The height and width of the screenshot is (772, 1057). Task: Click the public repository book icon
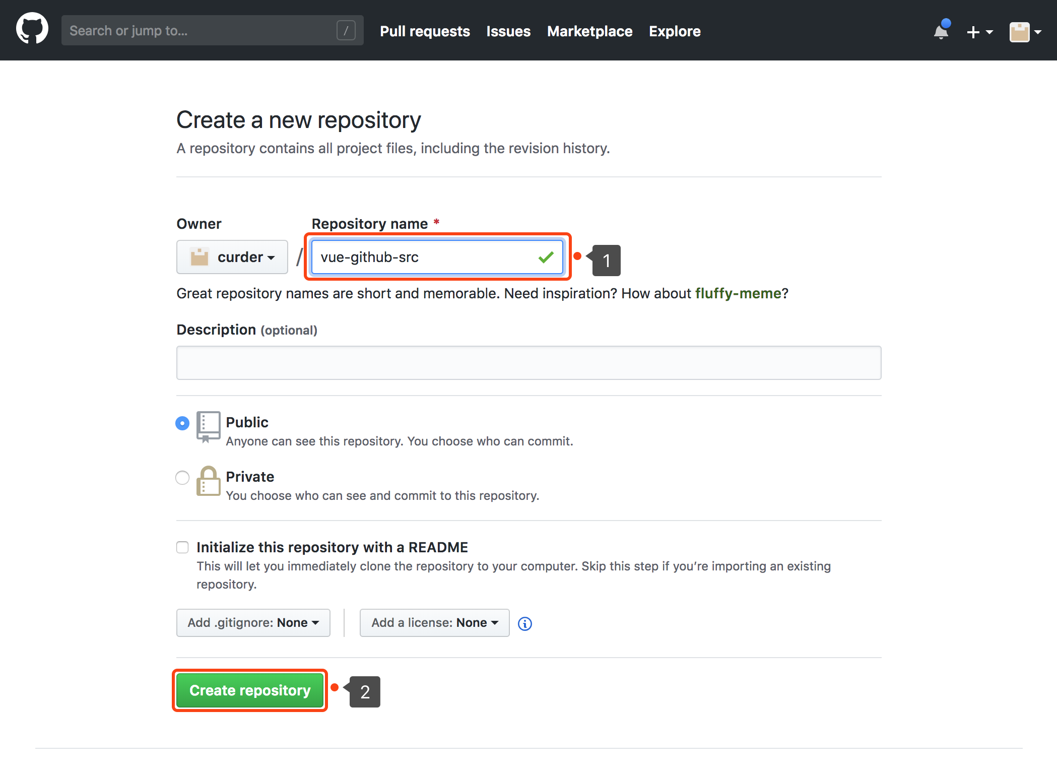click(208, 426)
